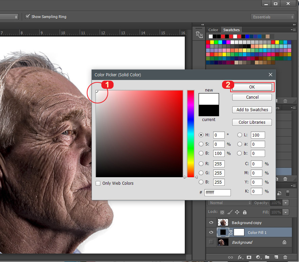299x262 pixels.
Task: Switch to the Color panel tab
Action: (213, 30)
